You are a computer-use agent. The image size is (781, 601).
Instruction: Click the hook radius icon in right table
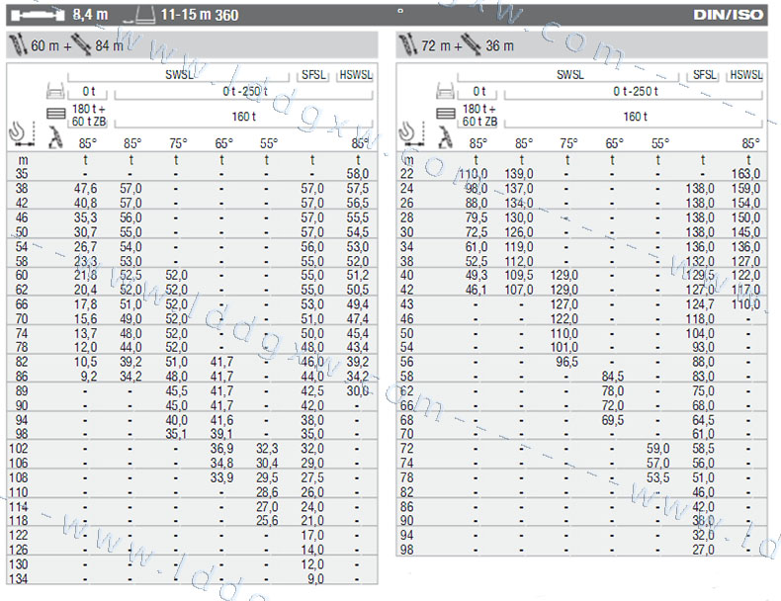(412, 133)
